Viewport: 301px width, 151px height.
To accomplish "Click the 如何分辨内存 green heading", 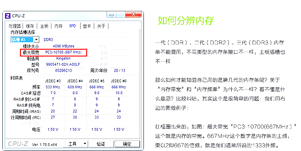I will (x=186, y=21).
